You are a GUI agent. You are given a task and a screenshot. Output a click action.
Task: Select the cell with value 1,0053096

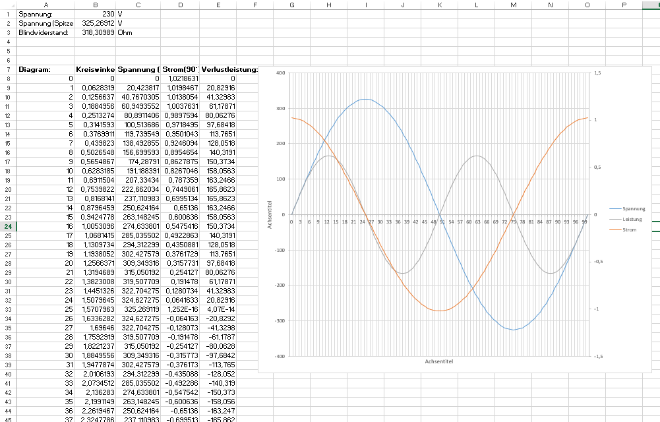(x=96, y=226)
